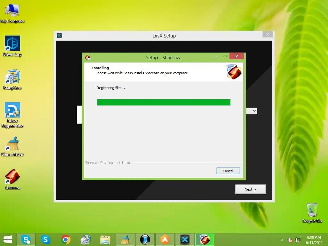Open second Skype taskbar icon
Viewport: 328px width, 246px height.
(45, 240)
